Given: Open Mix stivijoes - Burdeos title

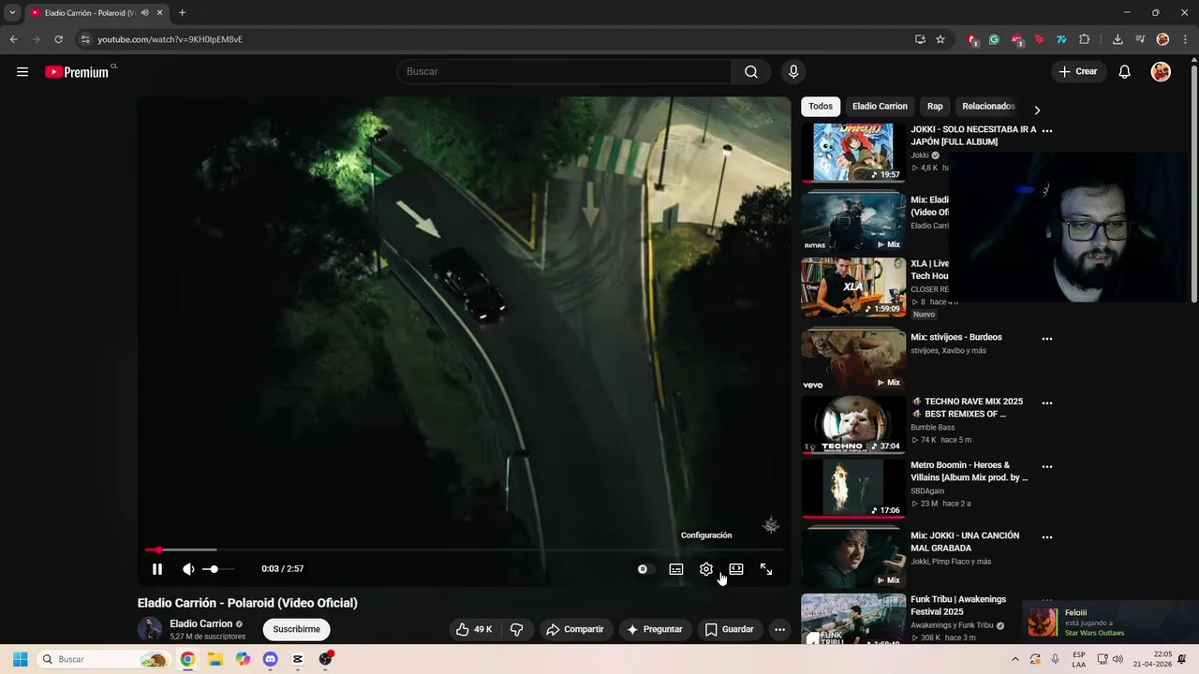Looking at the screenshot, I should pos(956,337).
